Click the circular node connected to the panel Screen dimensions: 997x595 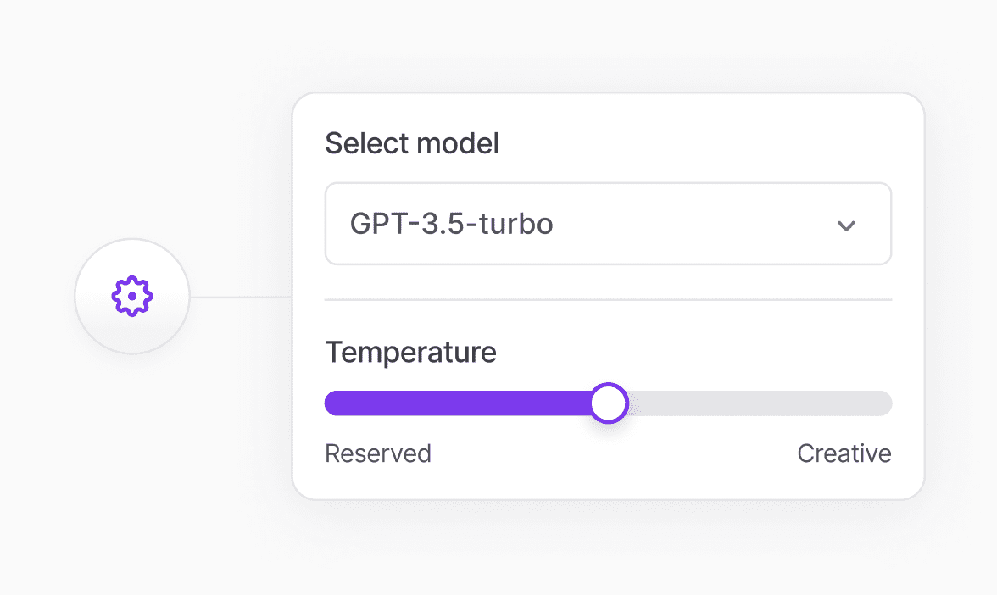pos(131,297)
